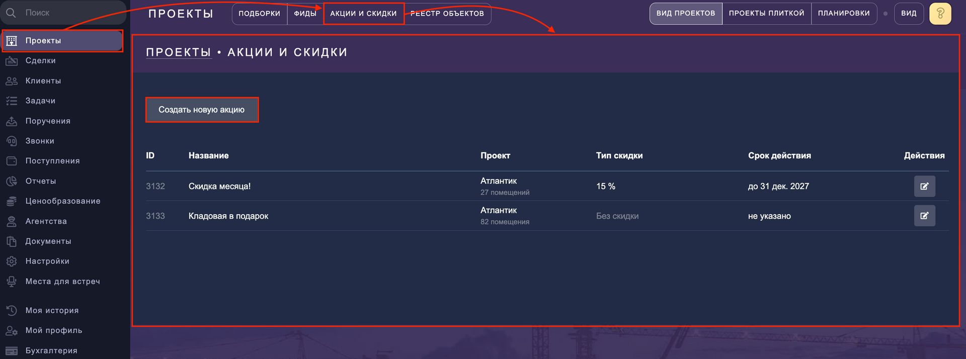Open help via yellow question mark icon
The height and width of the screenshot is (359, 966).
(x=940, y=14)
